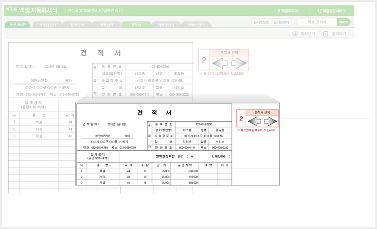
Task: Click the 수량 column header
Action: tap(145, 165)
